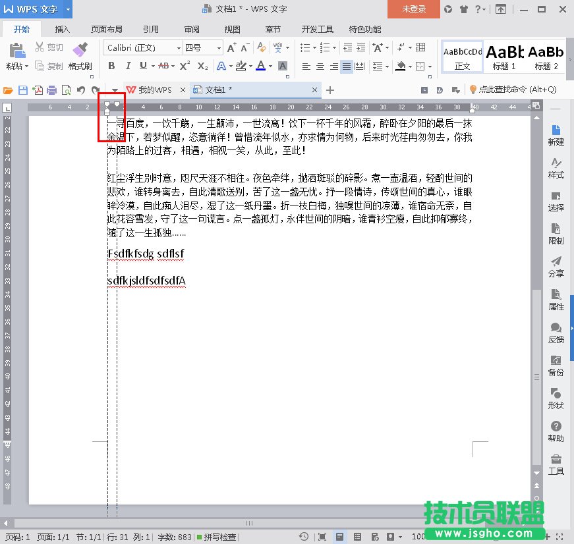574x544 pixels.
Task: Switch to the 页面布局 ribbon tab
Action: [106, 30]
